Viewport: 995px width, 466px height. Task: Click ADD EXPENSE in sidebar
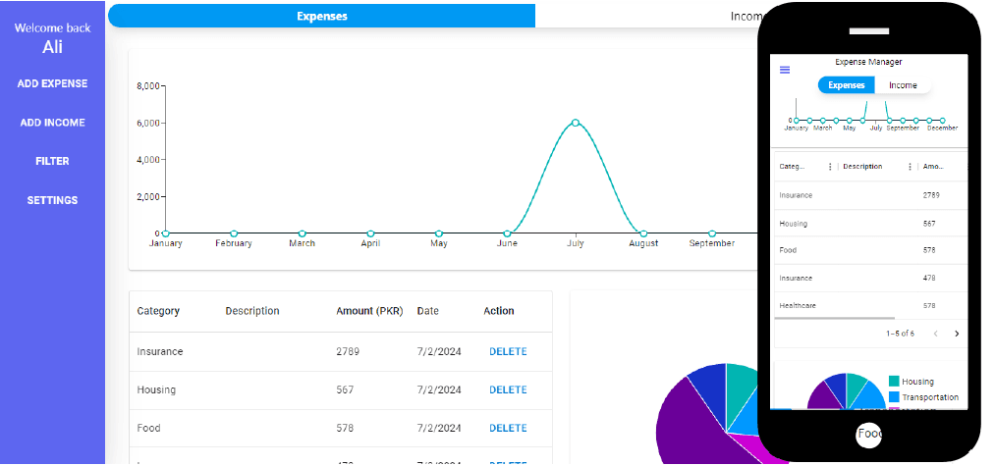tap(52, 83)
